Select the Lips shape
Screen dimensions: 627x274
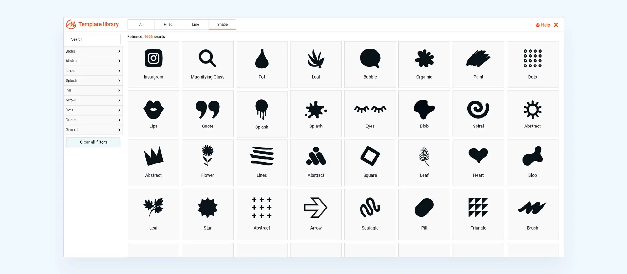(x=153, y=114)
